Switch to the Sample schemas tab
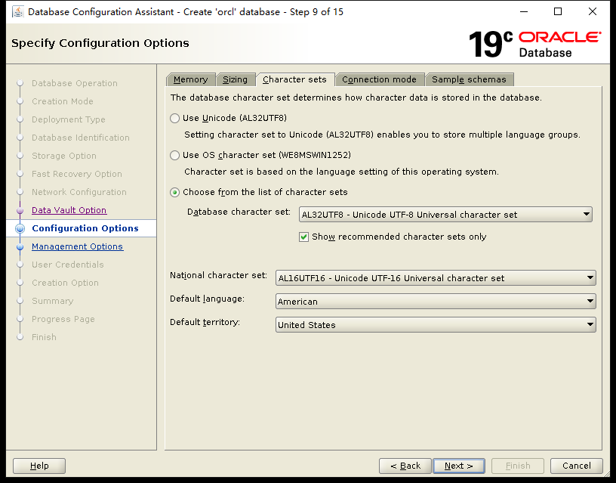The height and width of the screenshot is (483, 616). 469,79
